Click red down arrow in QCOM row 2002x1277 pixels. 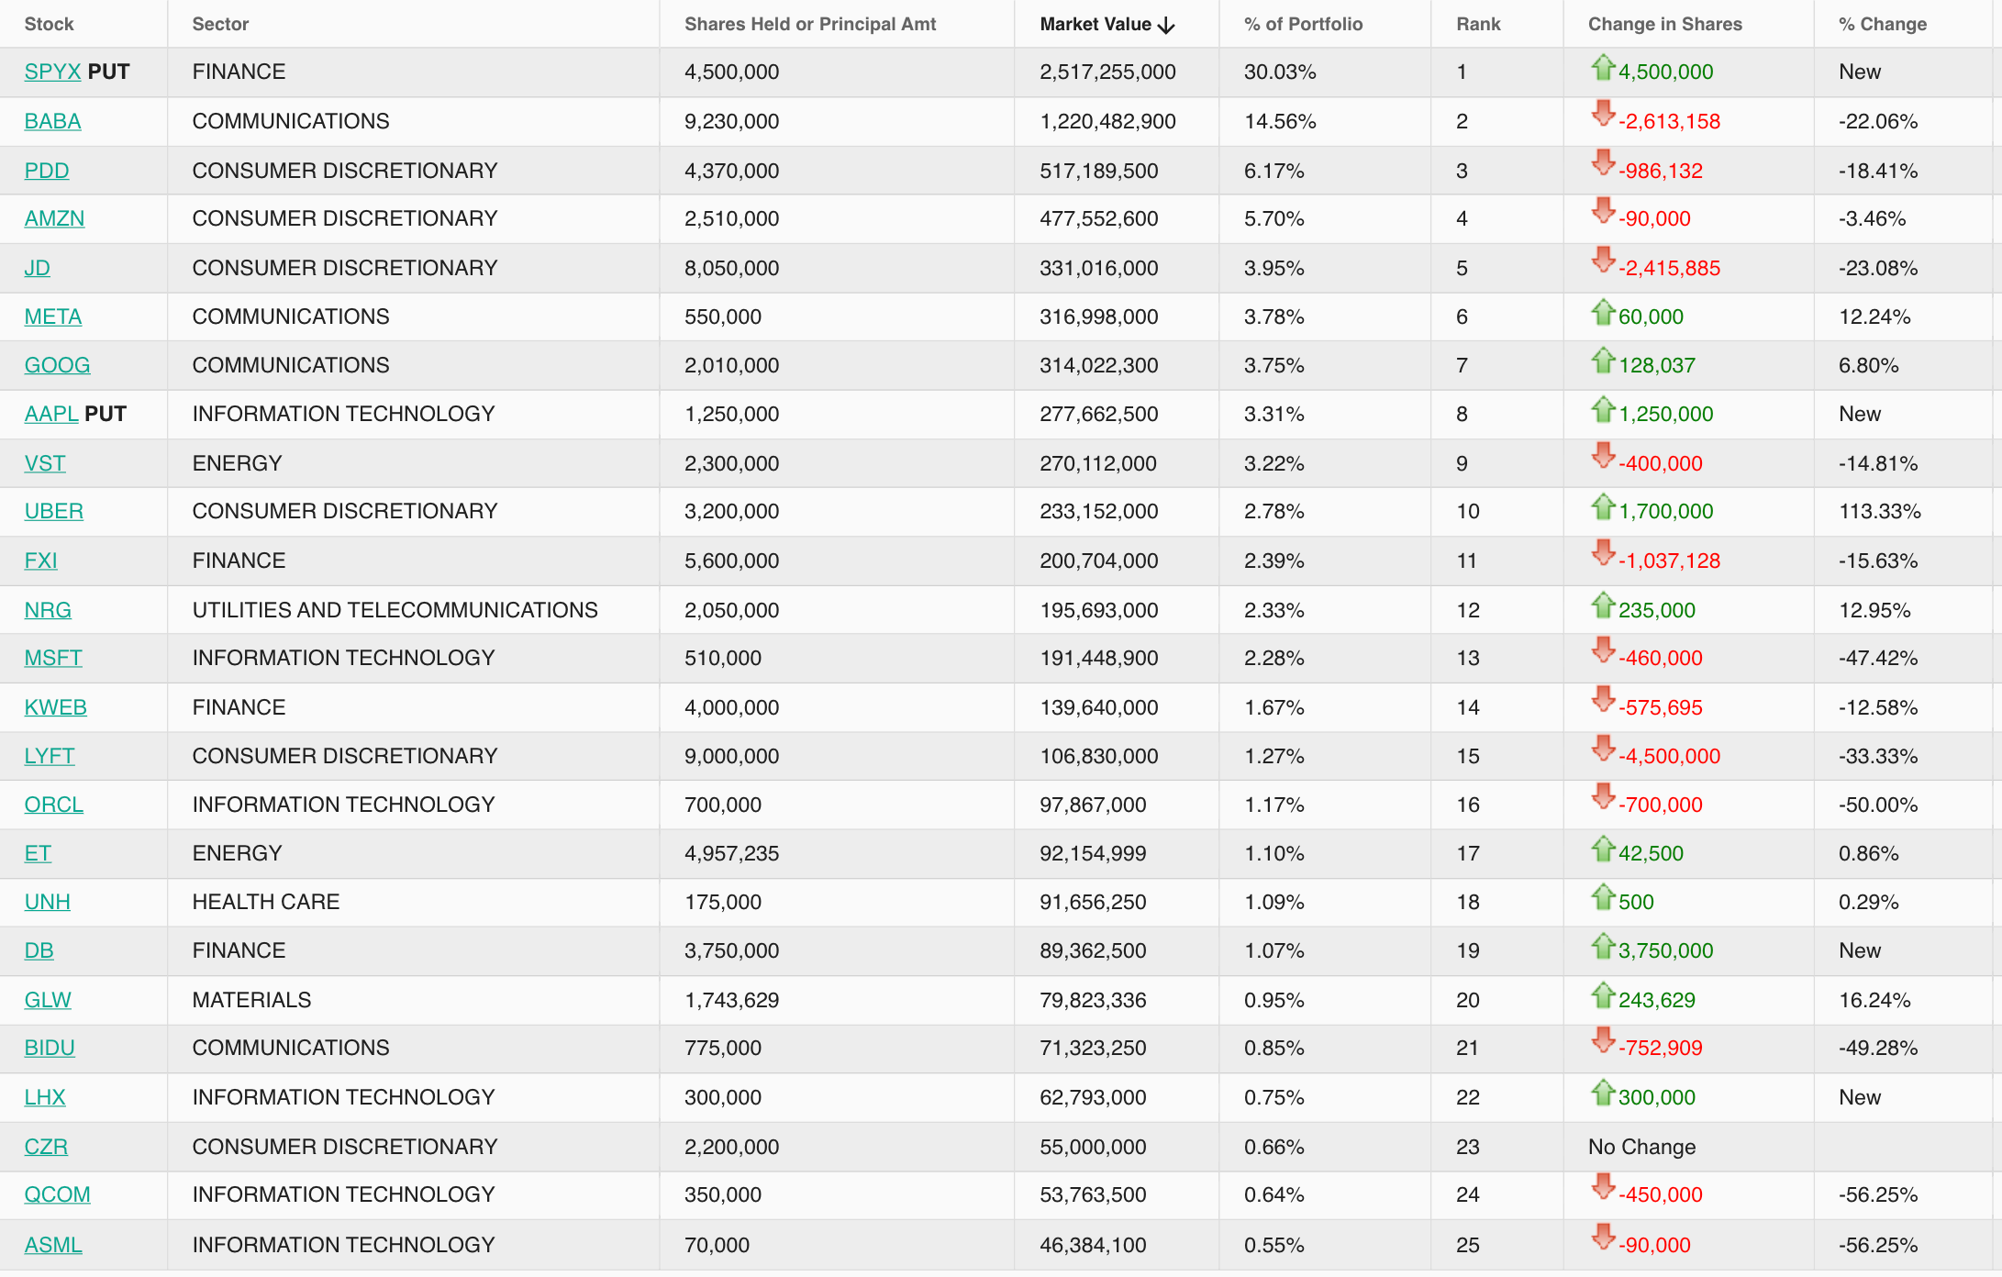1603,1187
